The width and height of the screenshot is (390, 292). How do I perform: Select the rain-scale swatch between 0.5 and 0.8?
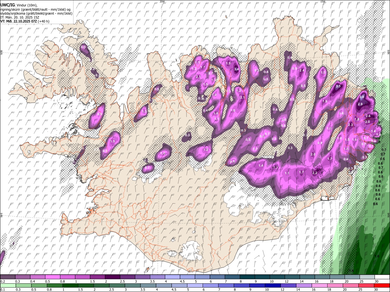[x=39, y=285]
